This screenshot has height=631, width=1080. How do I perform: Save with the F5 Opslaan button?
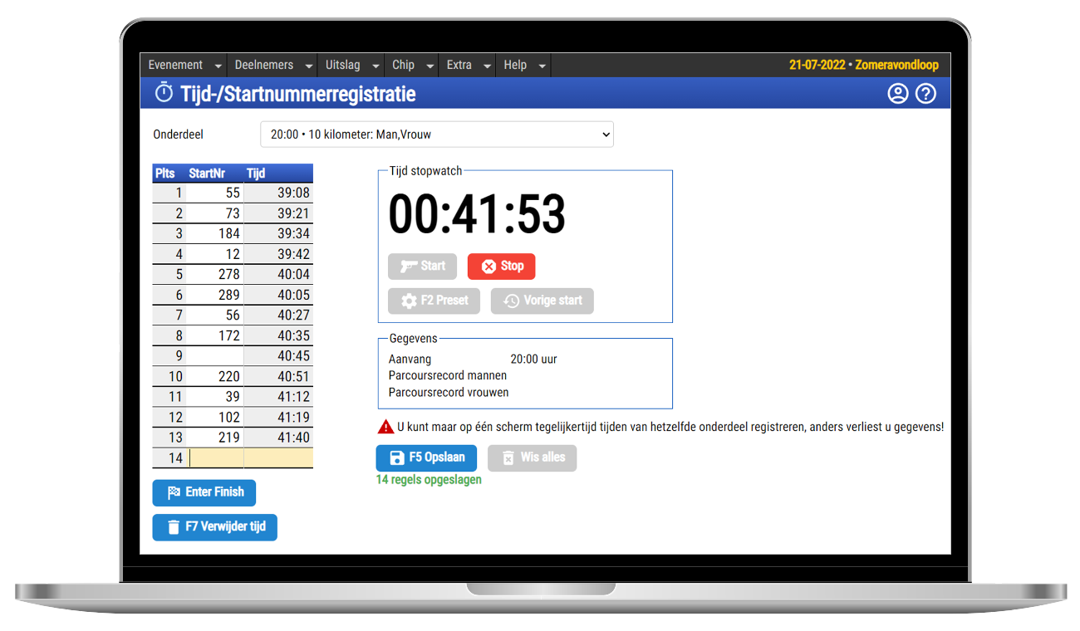point(426,458)
